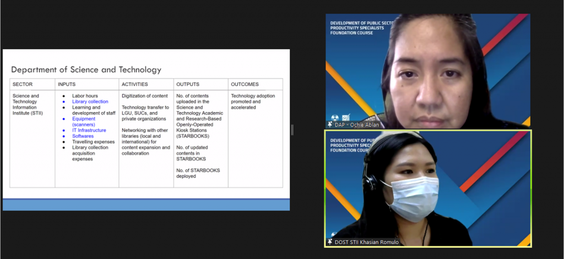Image resolution: width=564 pixels, height=259 pixels.
Task: Click the pin icon beside DAP - Ochie Ablan
Action: coord(329,125)
